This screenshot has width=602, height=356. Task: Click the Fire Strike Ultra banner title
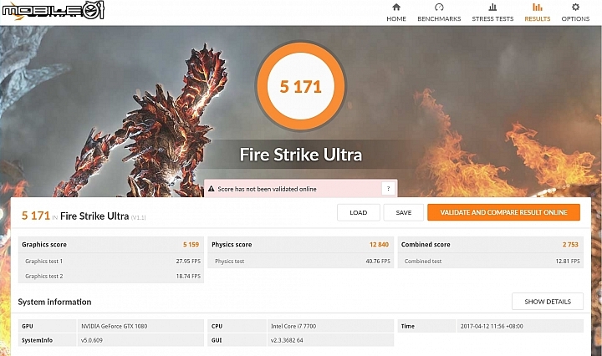(301, 155)
